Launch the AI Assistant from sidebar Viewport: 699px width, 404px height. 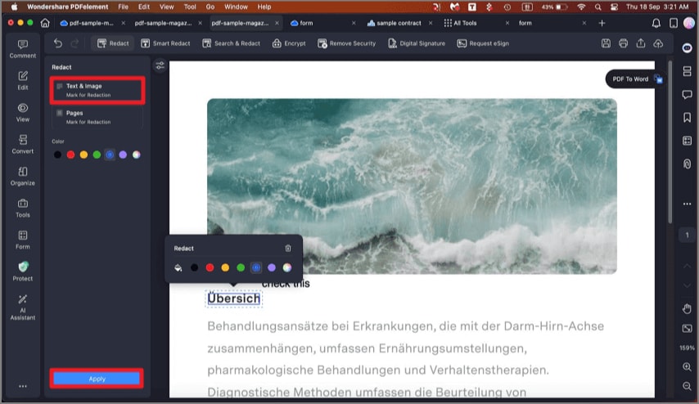tap(23, 307)
